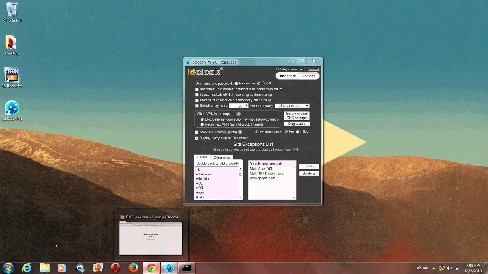The image size is (488, 274).
Task: Click the HP icon on the taskbar
Action: click(x=80, y=268)
